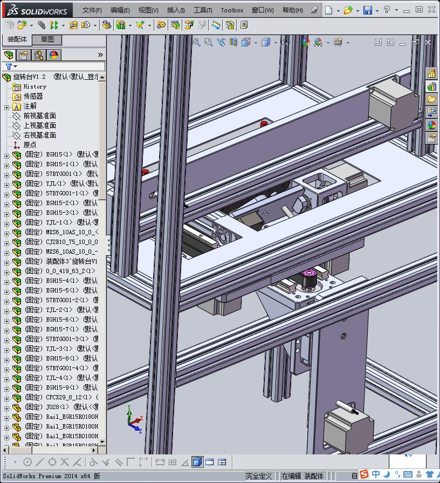440x483 pixels.
Task: Click the Save floppy disk icon
Action: pos(367,10)
